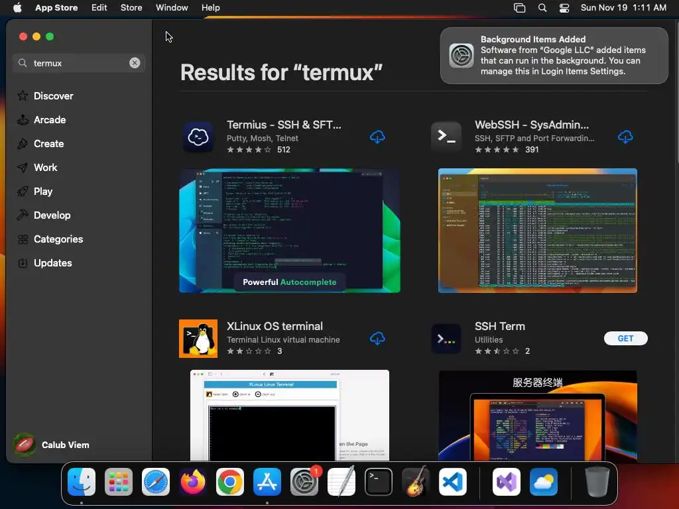View the SSH Term Chinese-titled screenshot
The width and height of the screenshot is (679, 509).
(537, 416)
